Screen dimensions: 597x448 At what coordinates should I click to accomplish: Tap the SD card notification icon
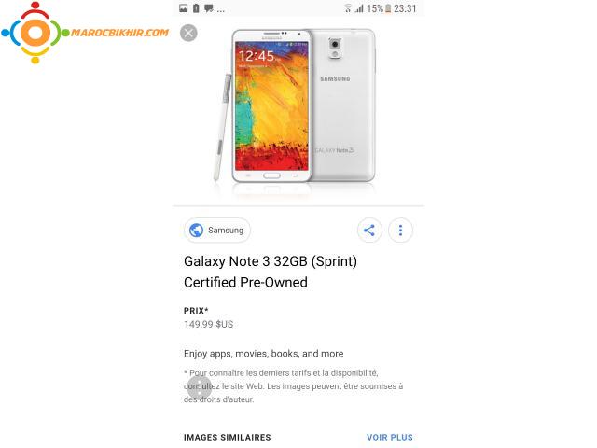[x=196, y=8]
